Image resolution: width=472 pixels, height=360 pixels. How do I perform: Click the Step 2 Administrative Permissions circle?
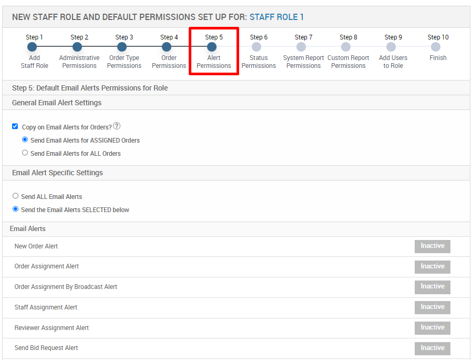77,47
